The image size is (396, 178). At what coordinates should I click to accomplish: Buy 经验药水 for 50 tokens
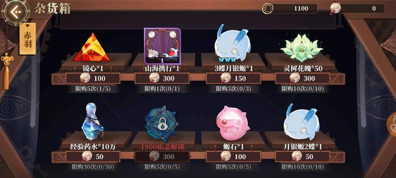click(93, 157)
